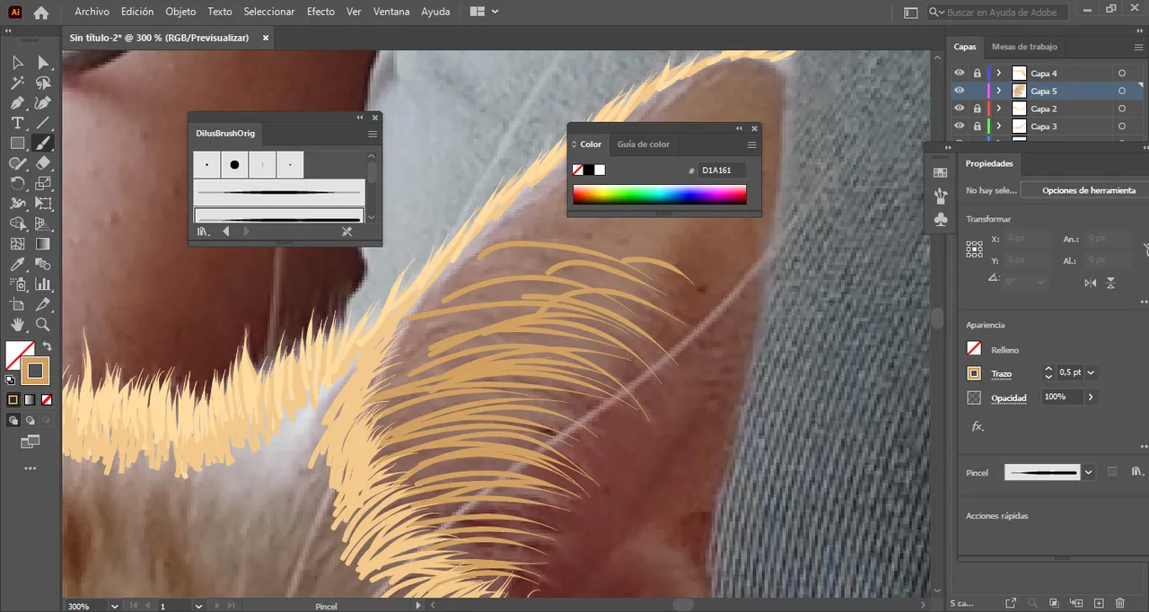1149x612 pixels.
Task: Toggle lock on Capa 2
Action: coord(977,109)
